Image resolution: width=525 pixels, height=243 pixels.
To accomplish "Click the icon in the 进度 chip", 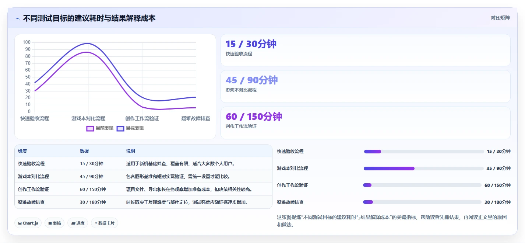I will point(73,223).
